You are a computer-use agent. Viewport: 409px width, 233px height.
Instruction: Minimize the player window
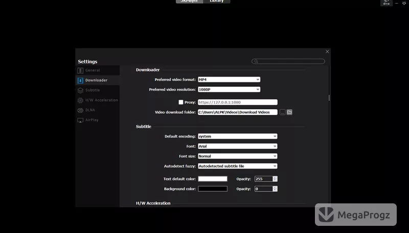click(397, 3)
